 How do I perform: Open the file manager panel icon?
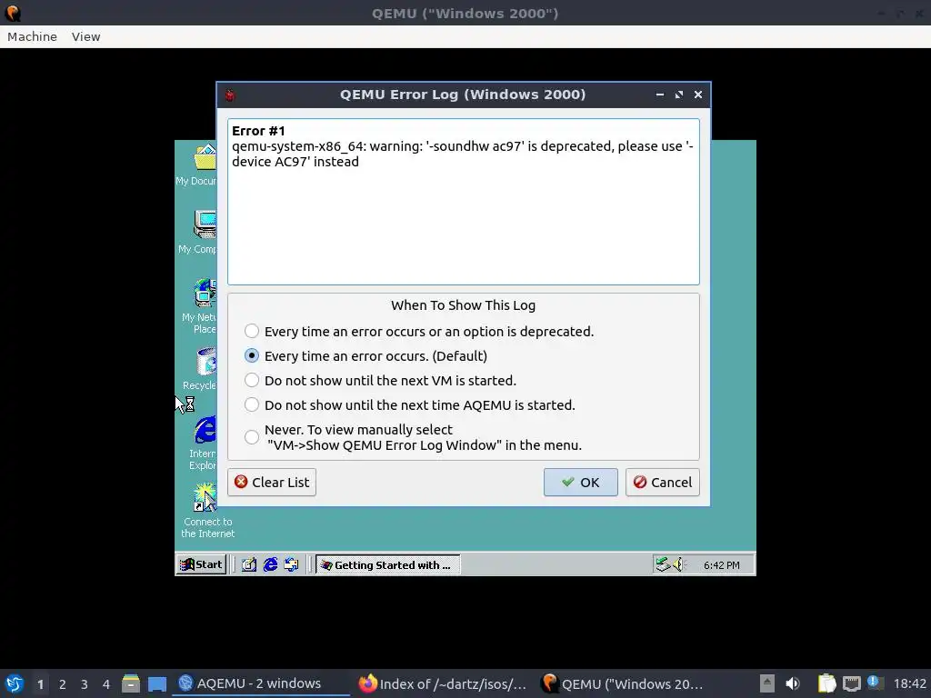click(131, 683)
